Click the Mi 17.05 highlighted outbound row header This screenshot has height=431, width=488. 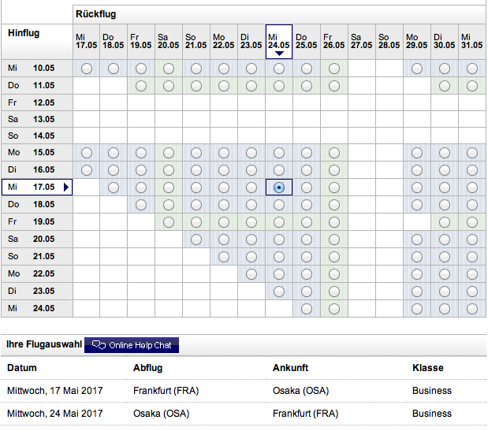coord(32,188)
